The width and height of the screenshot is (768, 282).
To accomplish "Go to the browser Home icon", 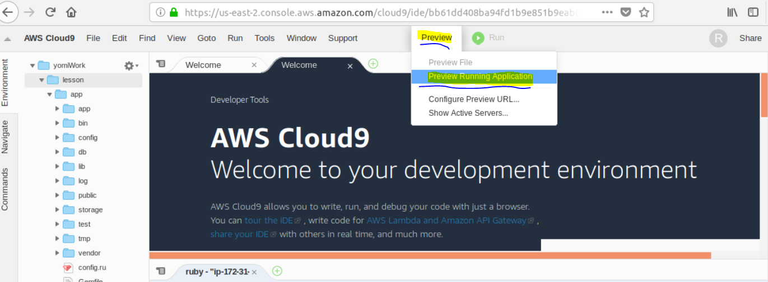I will [71, 12].
